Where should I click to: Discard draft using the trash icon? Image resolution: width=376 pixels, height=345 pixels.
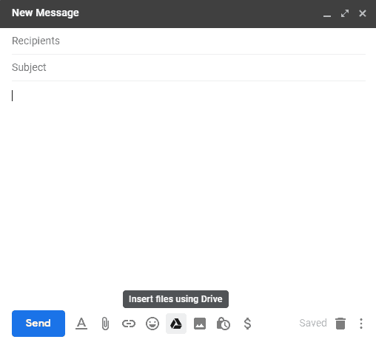coord(340,324)
